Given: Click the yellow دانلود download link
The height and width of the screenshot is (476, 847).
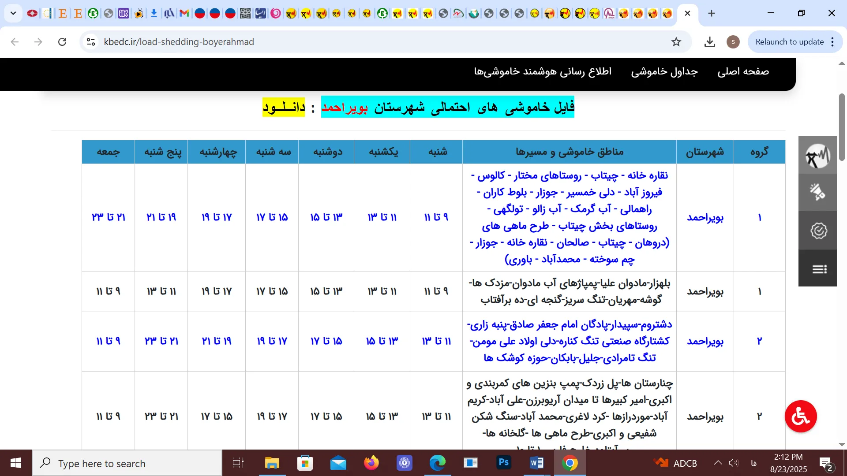Looking at the screenshot, I should (284, 107).
